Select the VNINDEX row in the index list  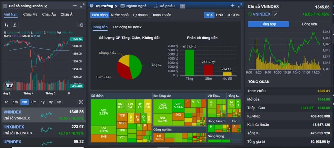pyautogui.click(x=44, y=115)
